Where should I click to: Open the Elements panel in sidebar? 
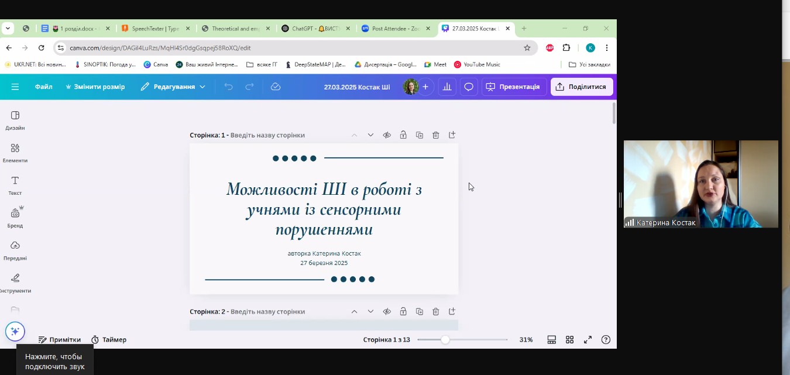pos(15,152)
